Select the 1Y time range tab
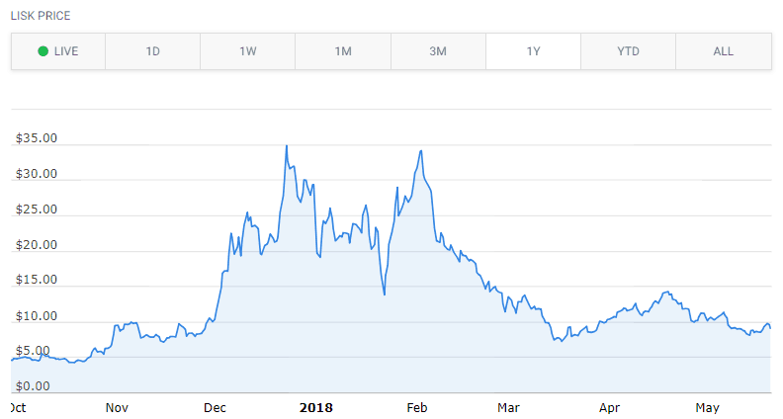783x419 pixels. pos(533,51)
